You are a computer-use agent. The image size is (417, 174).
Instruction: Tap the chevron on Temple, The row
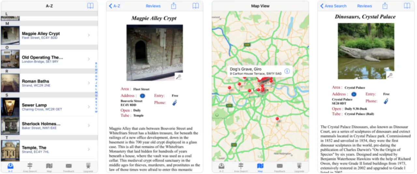(89, 149)
